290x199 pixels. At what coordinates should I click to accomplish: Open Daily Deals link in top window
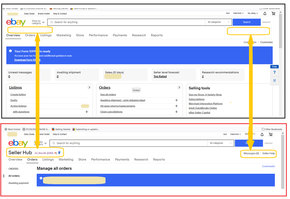tap(29, 14)
